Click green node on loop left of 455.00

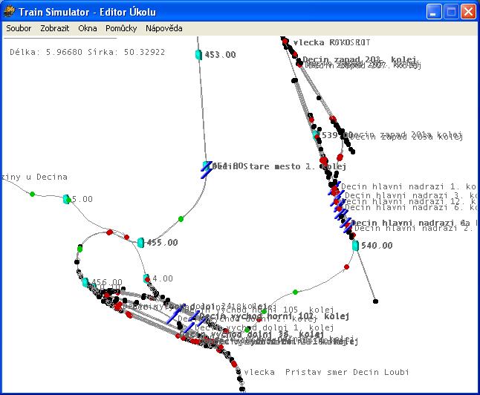(80, 249)
